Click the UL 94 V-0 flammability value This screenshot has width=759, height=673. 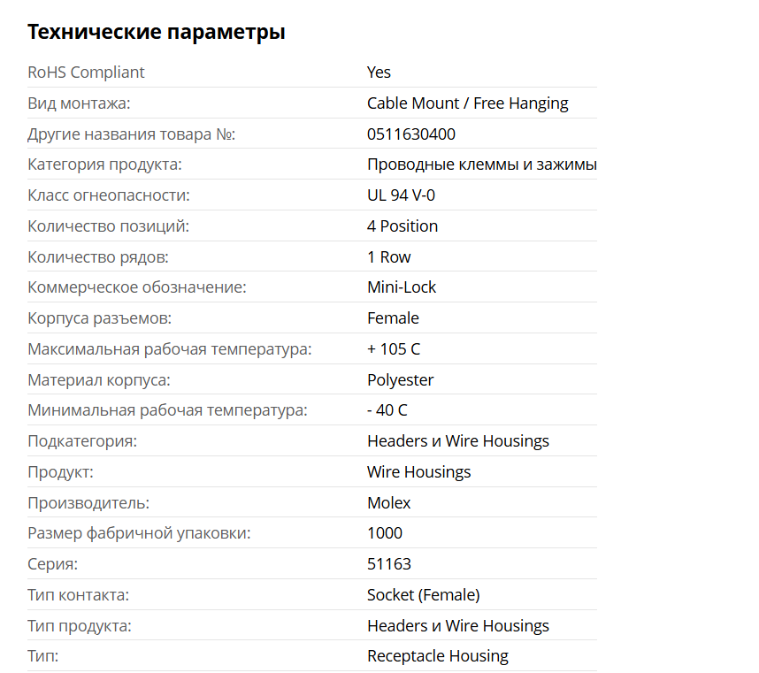tap(401, 195)
